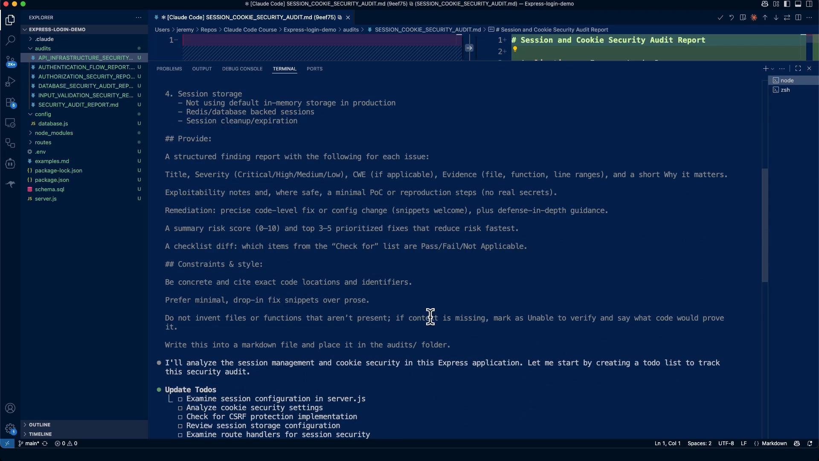819x461 pixels.
Task: Open the new terminal profile dropdown arrow
Action: coord(773,69)
